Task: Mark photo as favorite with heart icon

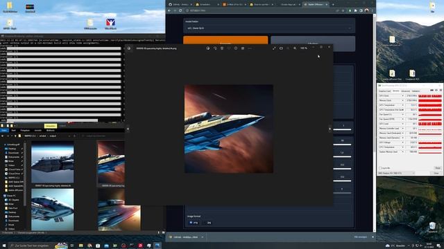Action: [x=229, y=48]
